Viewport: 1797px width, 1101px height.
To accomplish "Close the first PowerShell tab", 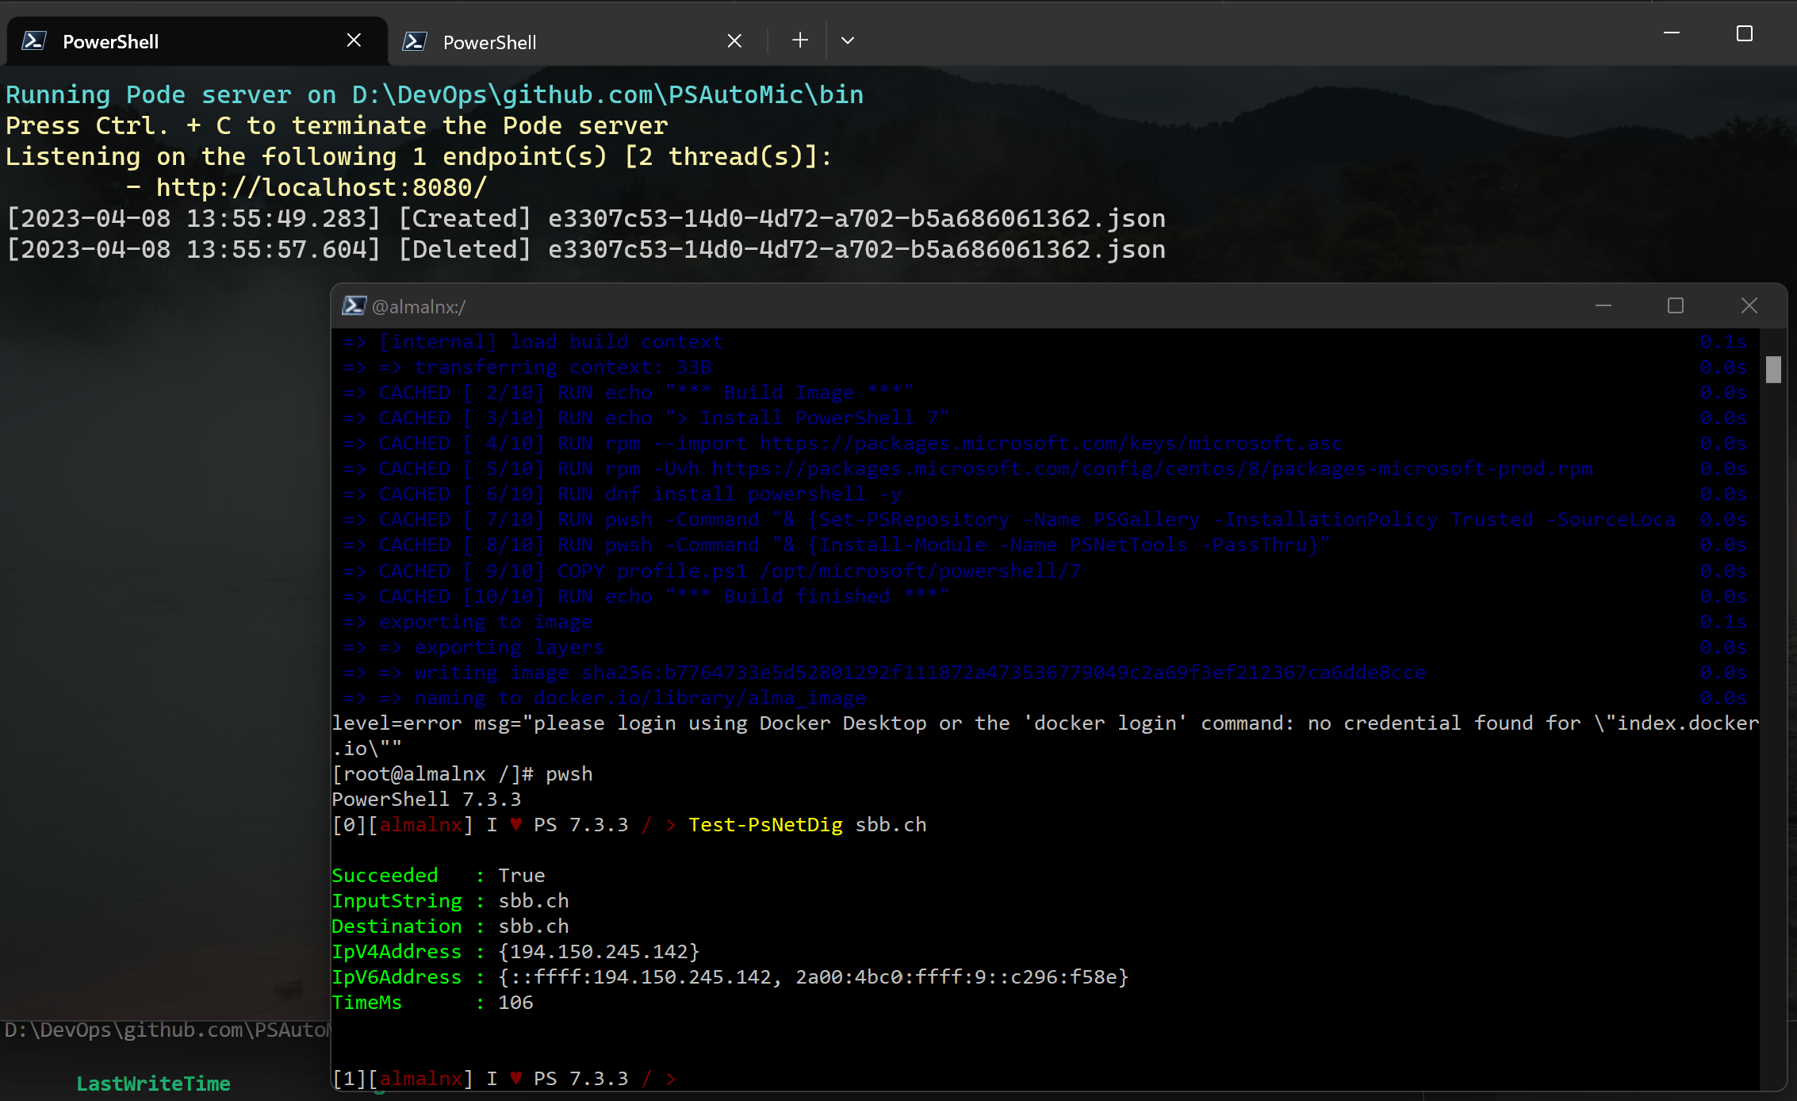I will click(x=354, y=40).
